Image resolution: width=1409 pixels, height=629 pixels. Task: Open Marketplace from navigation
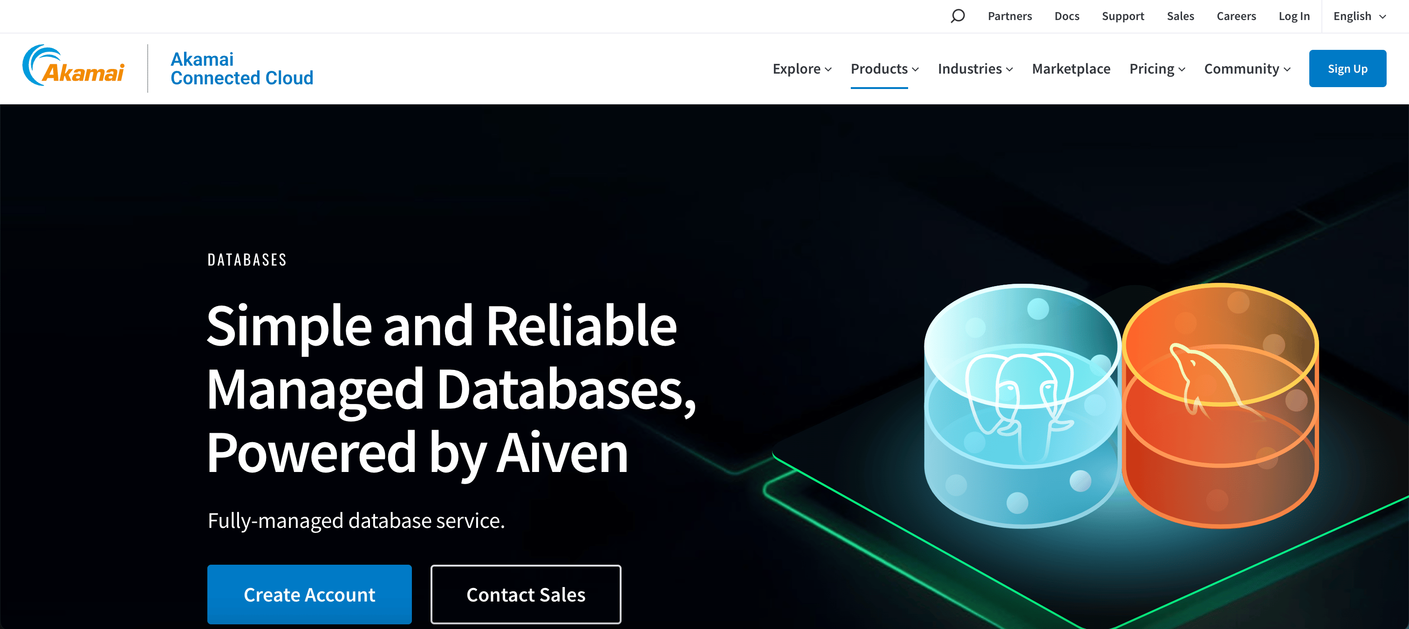click(x=1071, y=69)
